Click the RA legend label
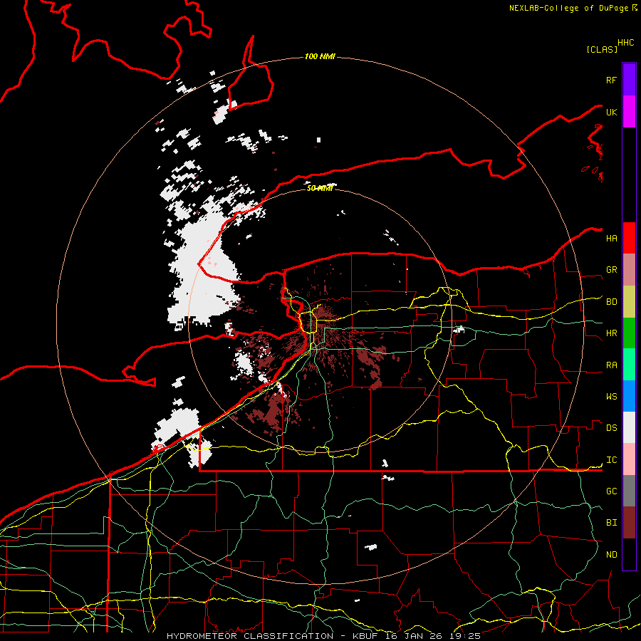 (611, 365)
